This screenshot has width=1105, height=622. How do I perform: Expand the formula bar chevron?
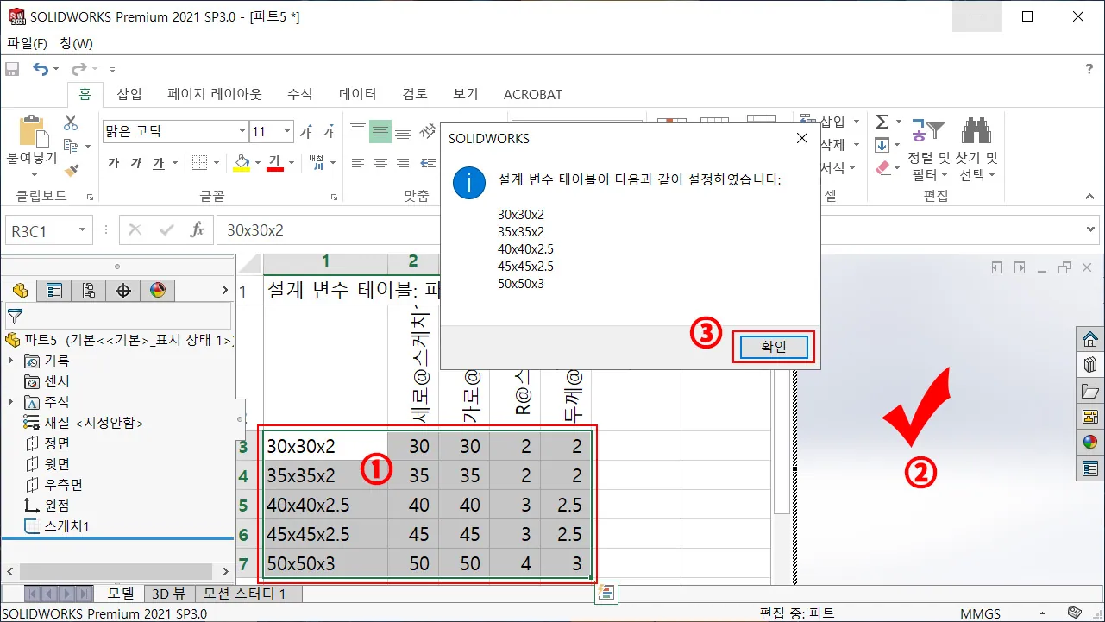tap(1091, 229)
